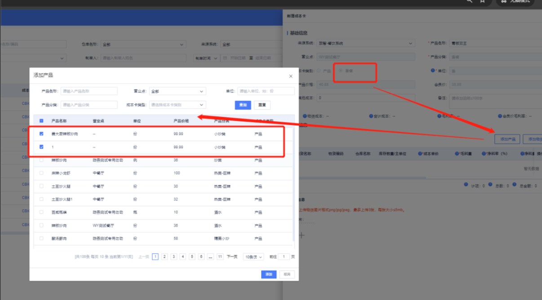Click the 麻辣小龙虾 product name cell
The width and height of the screenshot is (542, 300).
tap(62, 173)
